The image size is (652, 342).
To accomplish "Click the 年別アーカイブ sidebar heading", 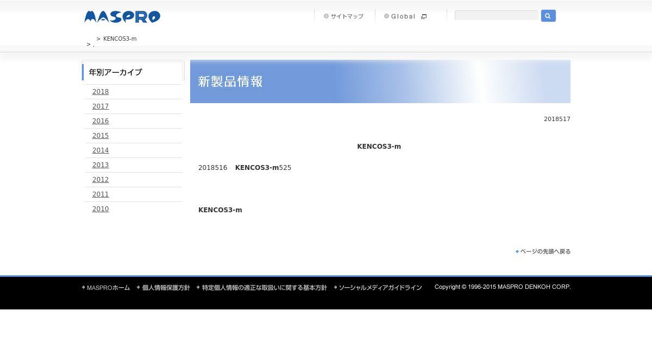I will [115, 72].
